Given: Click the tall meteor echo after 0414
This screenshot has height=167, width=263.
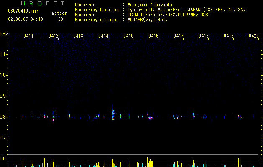Looking at the screenshot, I should (x=113, y=113).
